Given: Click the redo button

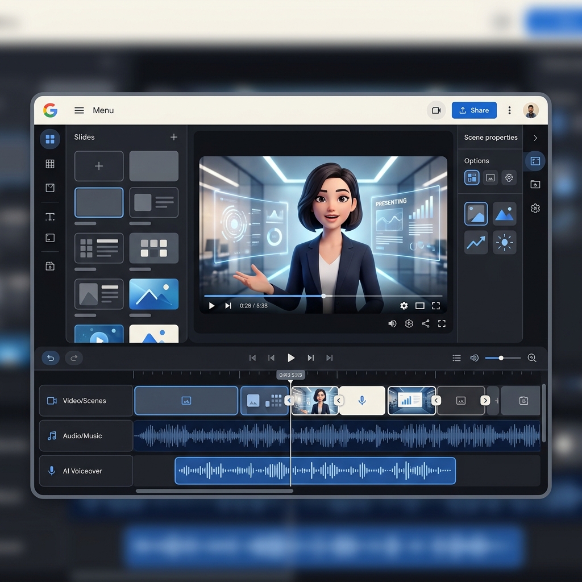Looking at the screenshot, I should (74, 358).
